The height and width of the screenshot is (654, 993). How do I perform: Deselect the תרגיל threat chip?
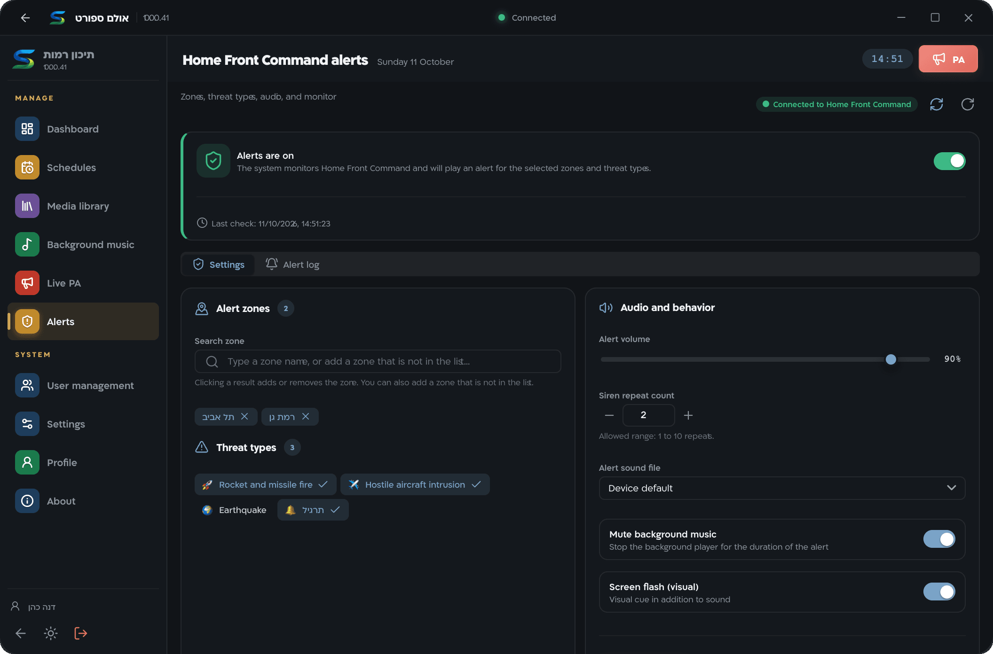click(313, 510)
